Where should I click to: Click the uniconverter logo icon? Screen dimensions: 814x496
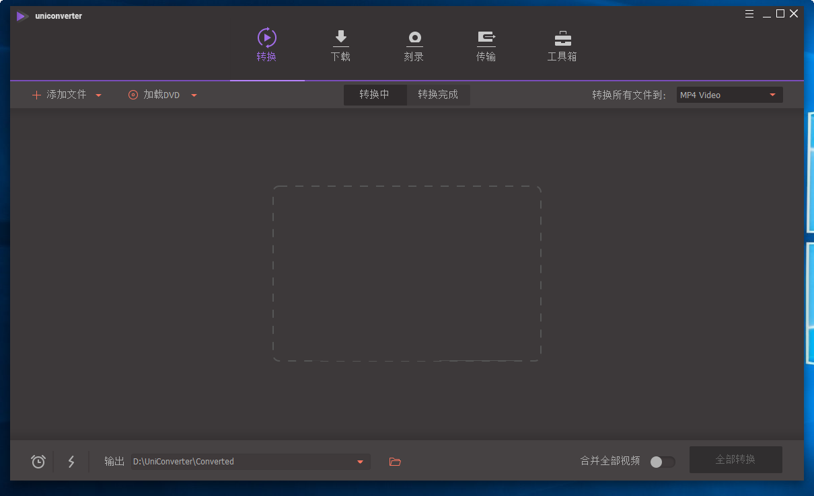click(x=23, y=16)
